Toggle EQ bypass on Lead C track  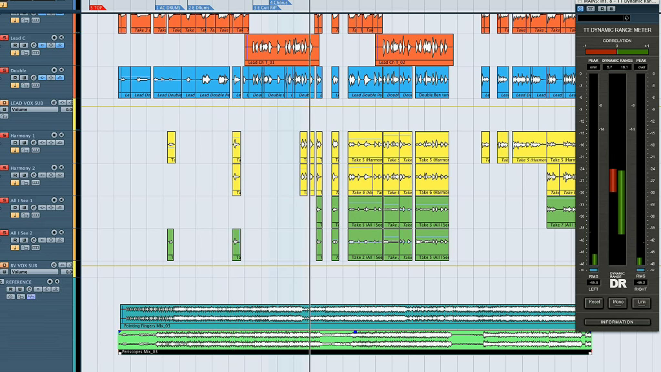coord(51,45)
